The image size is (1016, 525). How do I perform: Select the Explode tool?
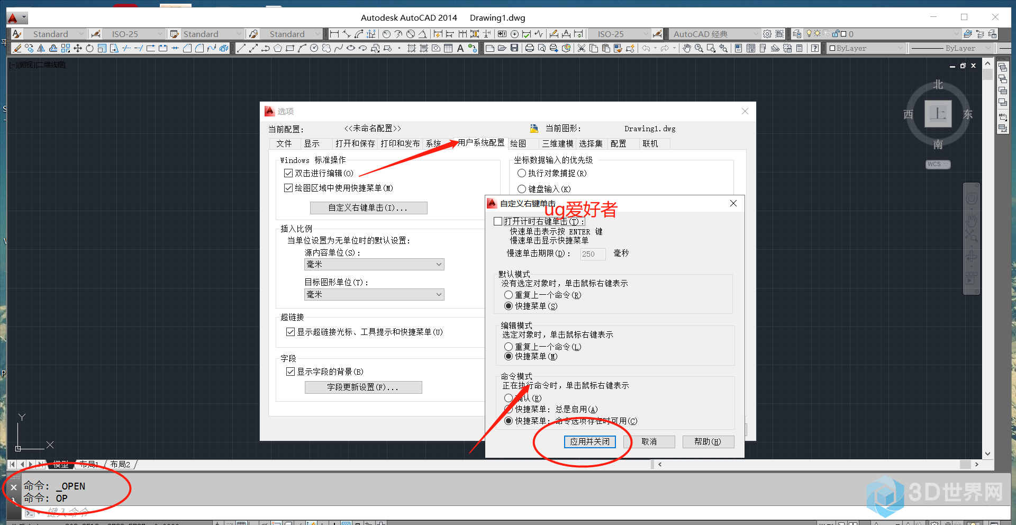(224, 48)
